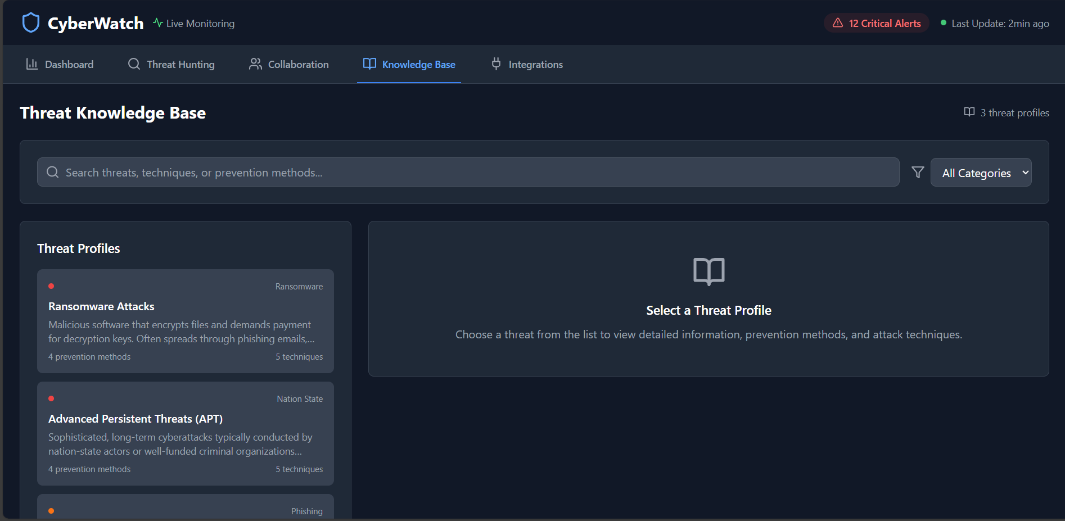
Task: Click the red severity dot on Ransomware Attacks card
Action: (x=51, y=286)
